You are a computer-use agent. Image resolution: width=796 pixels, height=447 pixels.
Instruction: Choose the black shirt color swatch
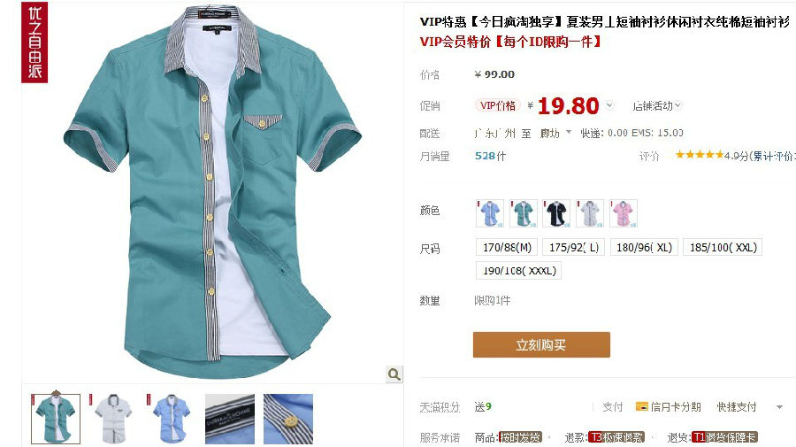(x=556, y=213)
